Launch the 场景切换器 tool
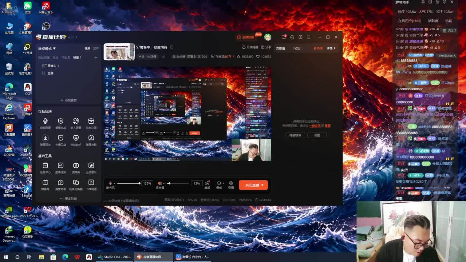This screenshot has width=466, height=262. click(x=76, y=185)
